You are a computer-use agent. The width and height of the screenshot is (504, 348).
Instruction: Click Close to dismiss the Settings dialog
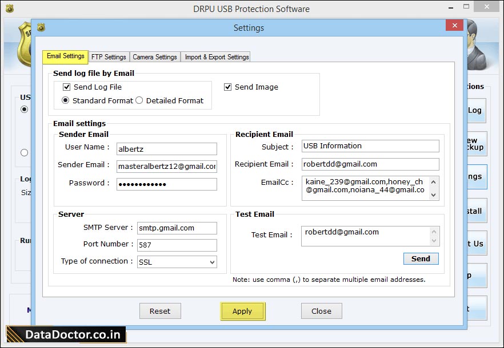[321, 311]
